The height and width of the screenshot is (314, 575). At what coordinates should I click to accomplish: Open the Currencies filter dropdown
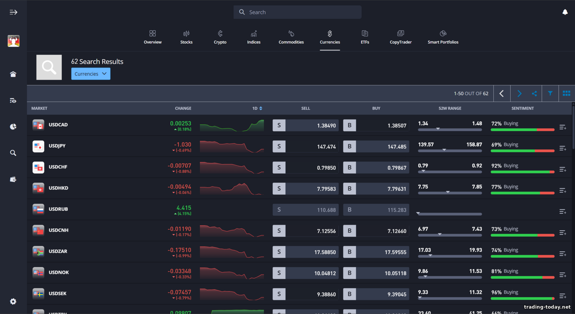point(90,74)
